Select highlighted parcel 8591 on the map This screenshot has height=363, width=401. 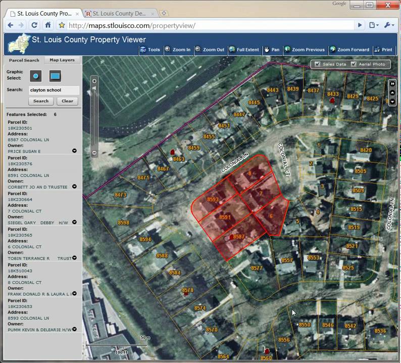pyautogui.click(x=225, y=217)
